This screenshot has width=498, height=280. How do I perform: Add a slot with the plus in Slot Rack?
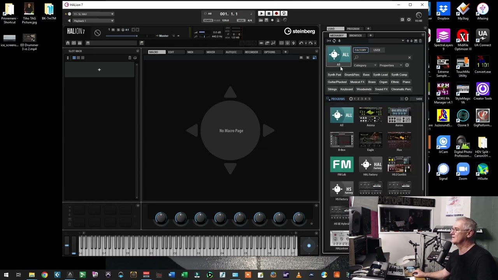[x=99, y=70]
